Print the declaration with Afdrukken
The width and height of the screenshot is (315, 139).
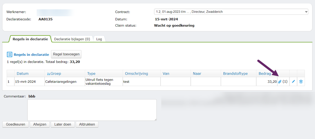pos(87,124)
